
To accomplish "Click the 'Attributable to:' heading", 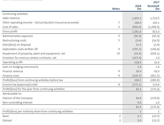I will pyautogui.click(x=12, y=94).
